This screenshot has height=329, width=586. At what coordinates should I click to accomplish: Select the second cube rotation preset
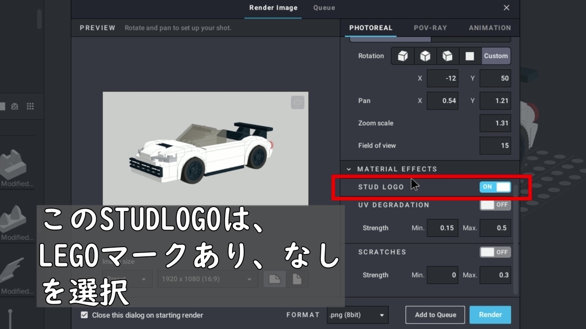[425, 56]
